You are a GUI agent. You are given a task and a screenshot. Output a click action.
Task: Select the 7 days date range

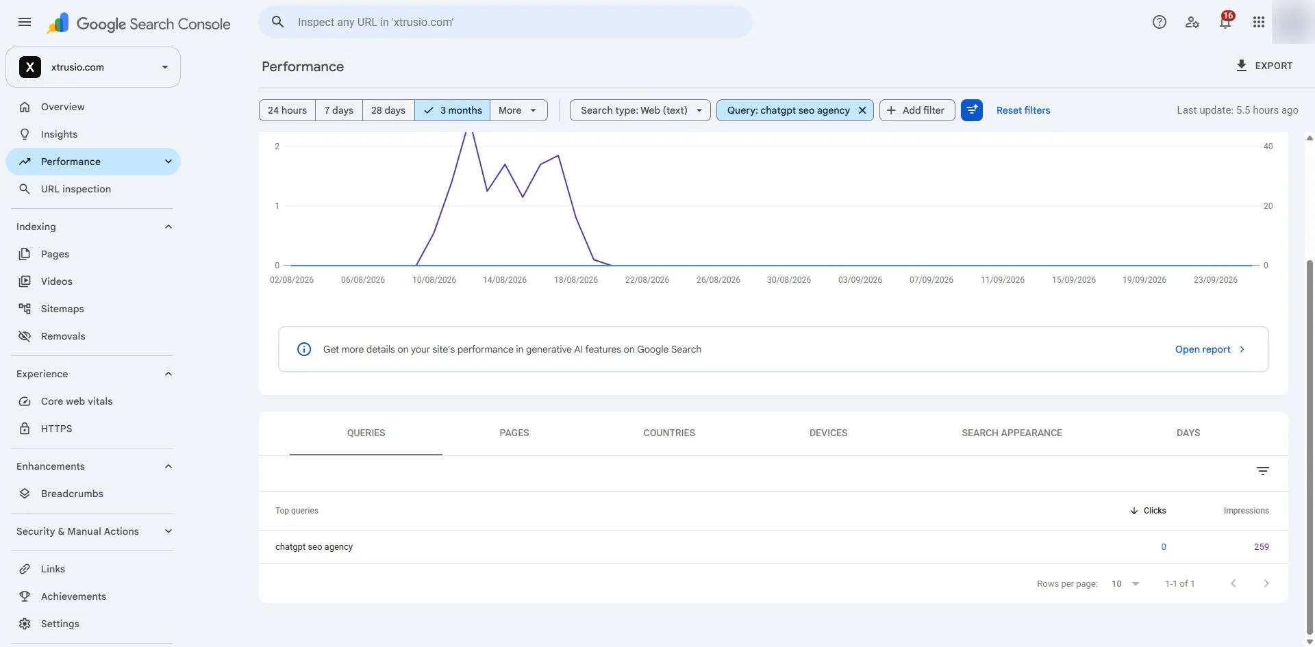(339, 110)
